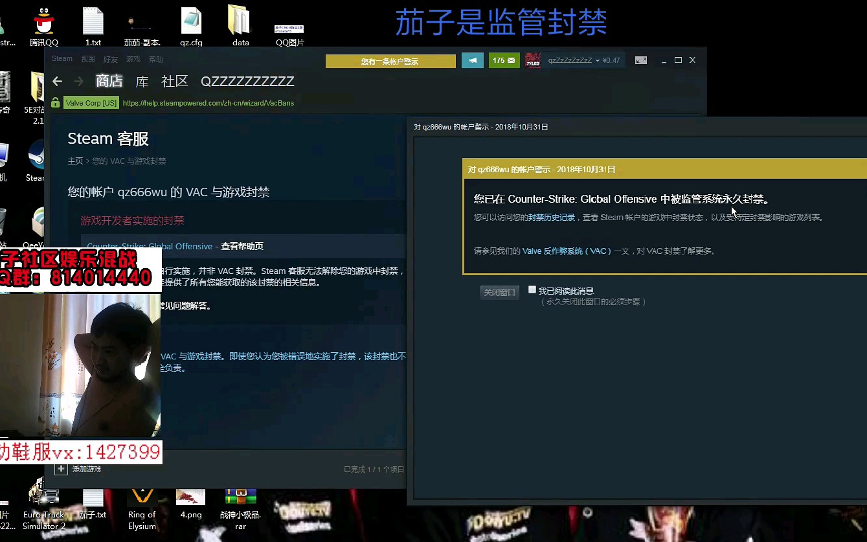Screen dimensions: 867x542
Task: Launch 腾讯QQ from the desktop
Action: point(43,19)
